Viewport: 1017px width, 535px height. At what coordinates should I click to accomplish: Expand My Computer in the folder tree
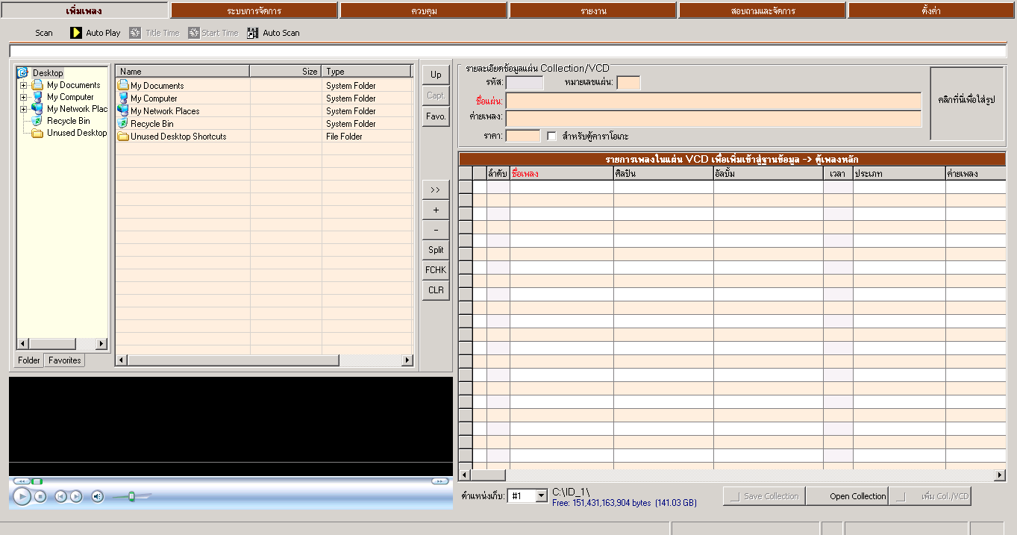click(24, 97)
